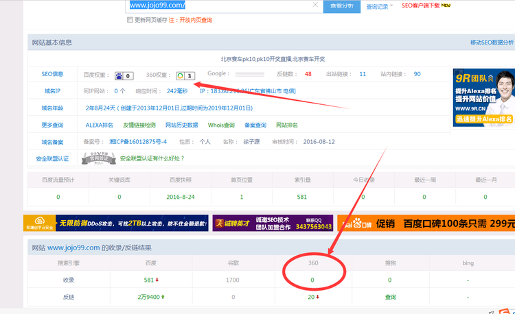The height and width of the screenshot is (314, 515).
Task: Click the 242毫秒 response time value
Action: click(177, 91)
